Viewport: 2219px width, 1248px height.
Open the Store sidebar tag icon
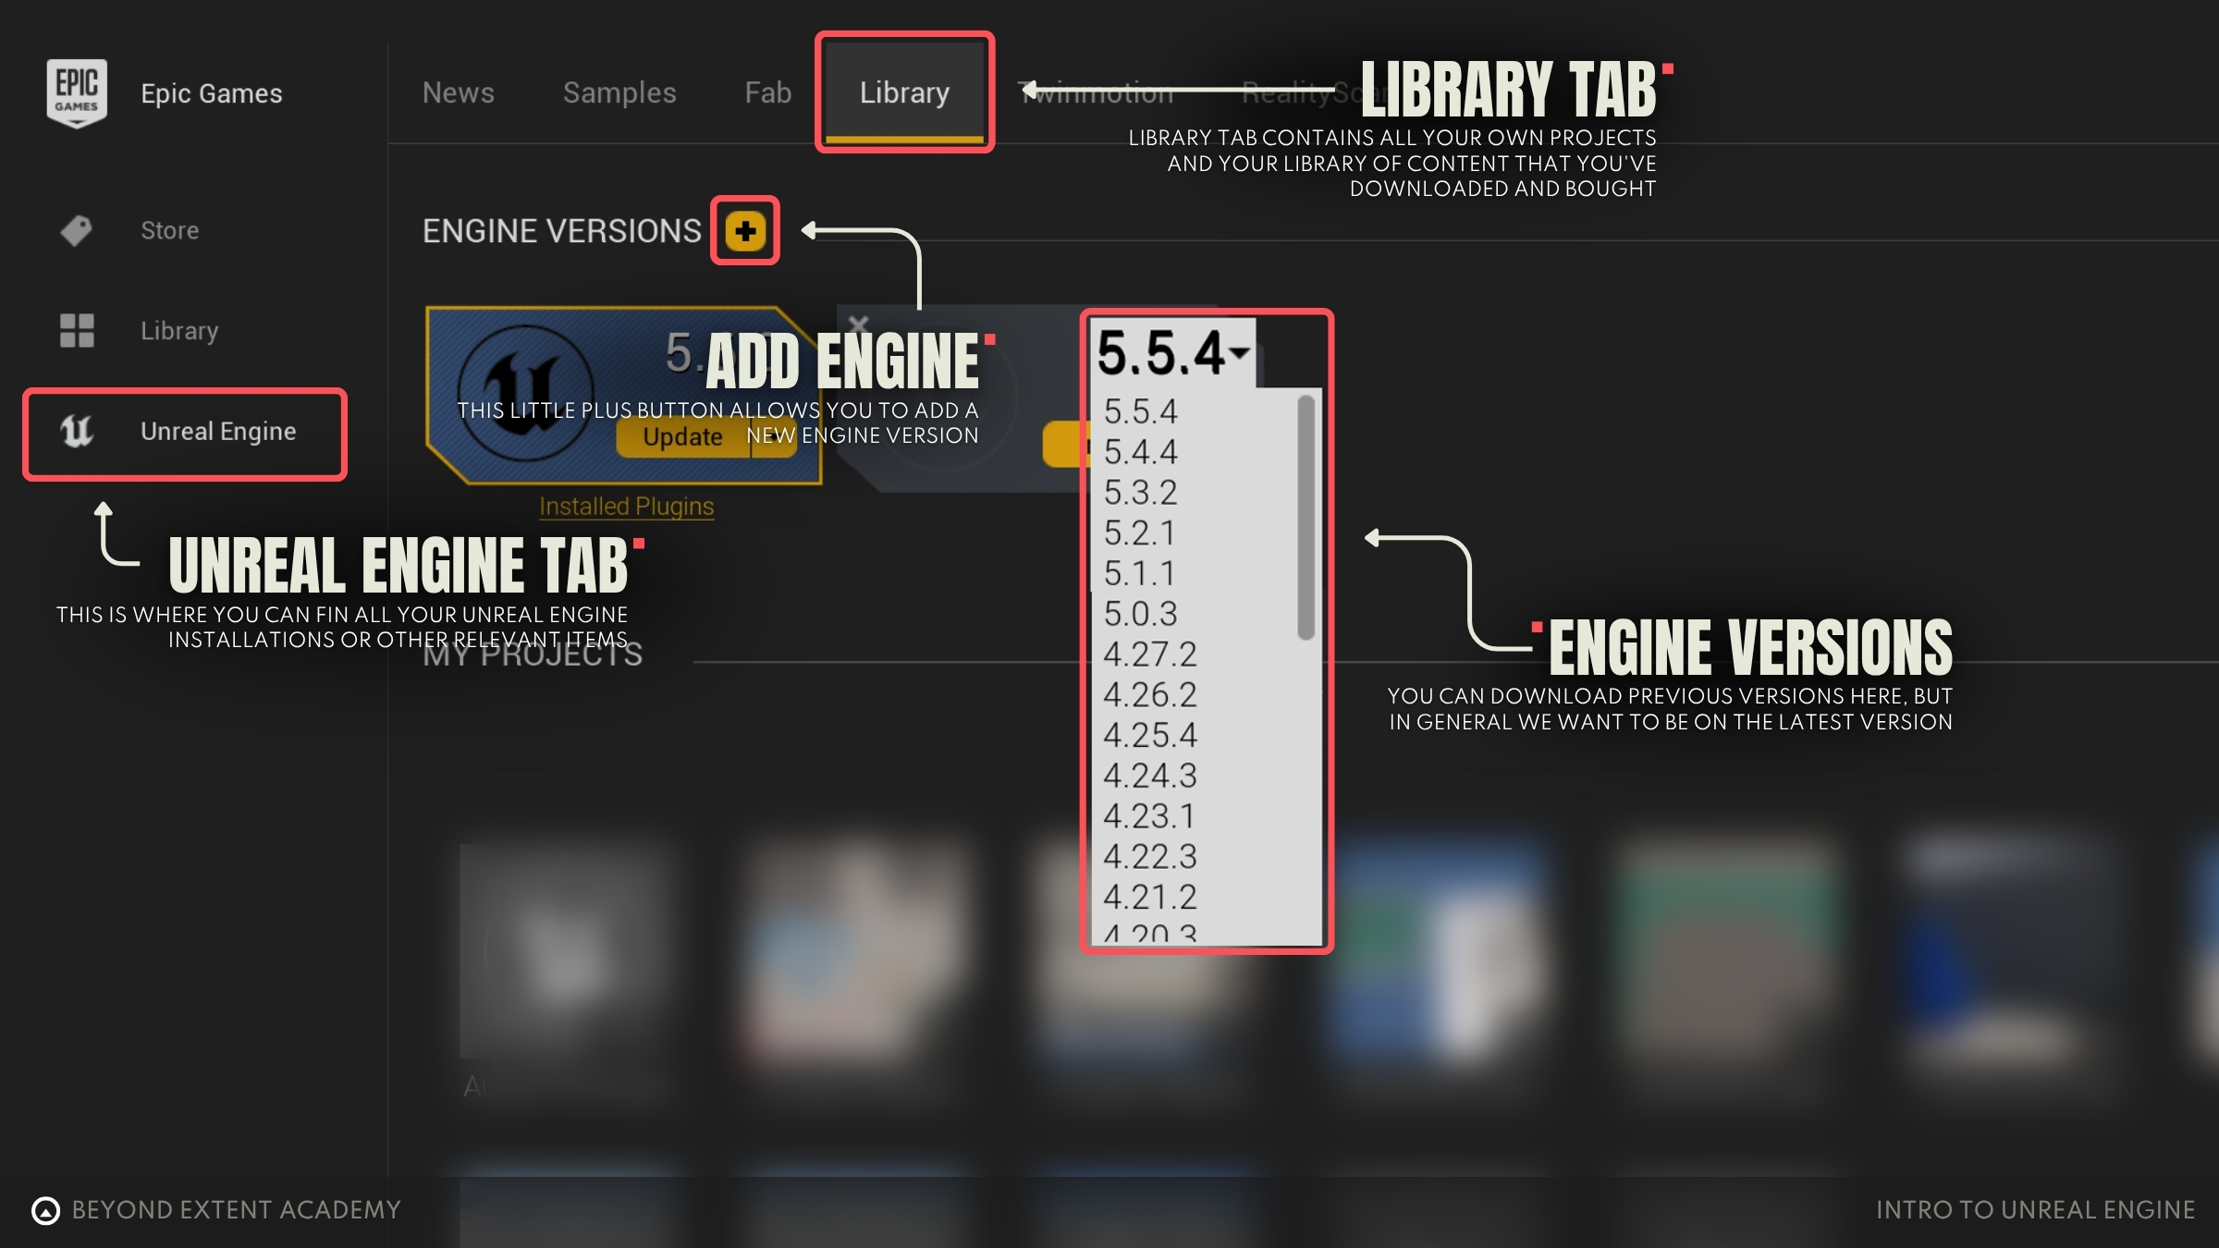click(x=77, y=230)
